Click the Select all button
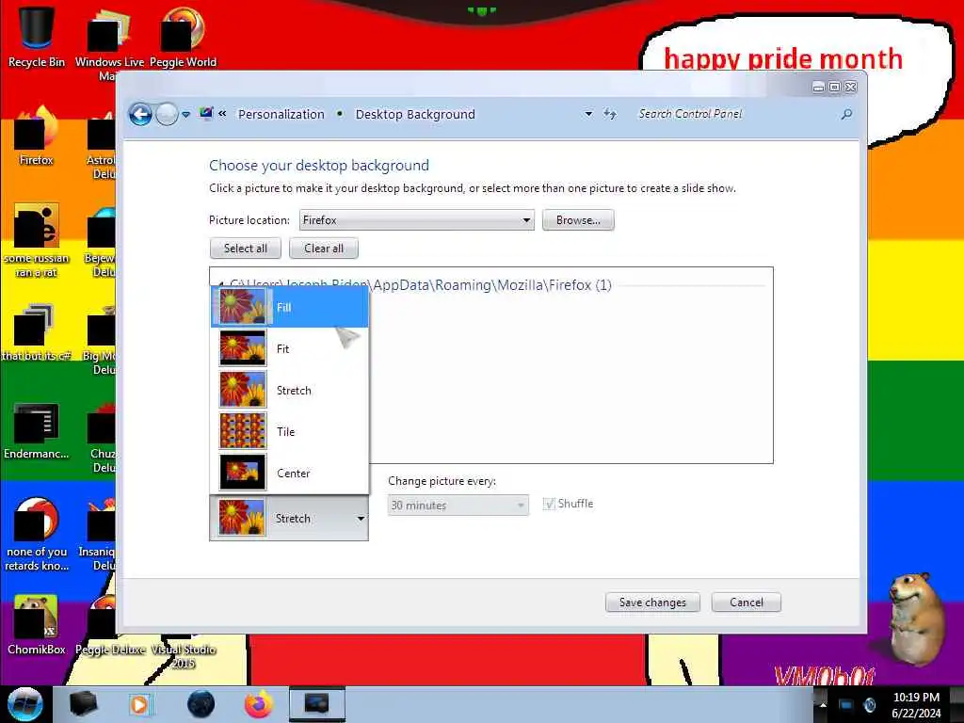This screenshot has height=723, width=964. (x=246, y=249)
